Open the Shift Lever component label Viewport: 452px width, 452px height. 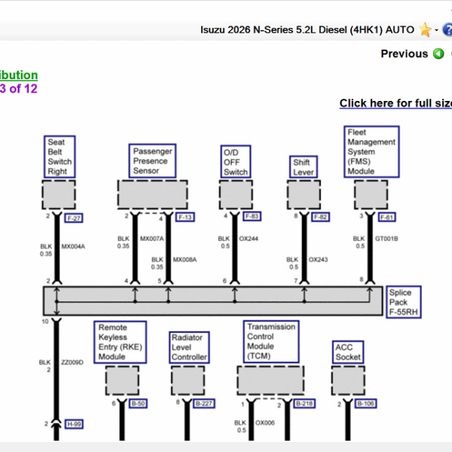(x=302, y=166)
